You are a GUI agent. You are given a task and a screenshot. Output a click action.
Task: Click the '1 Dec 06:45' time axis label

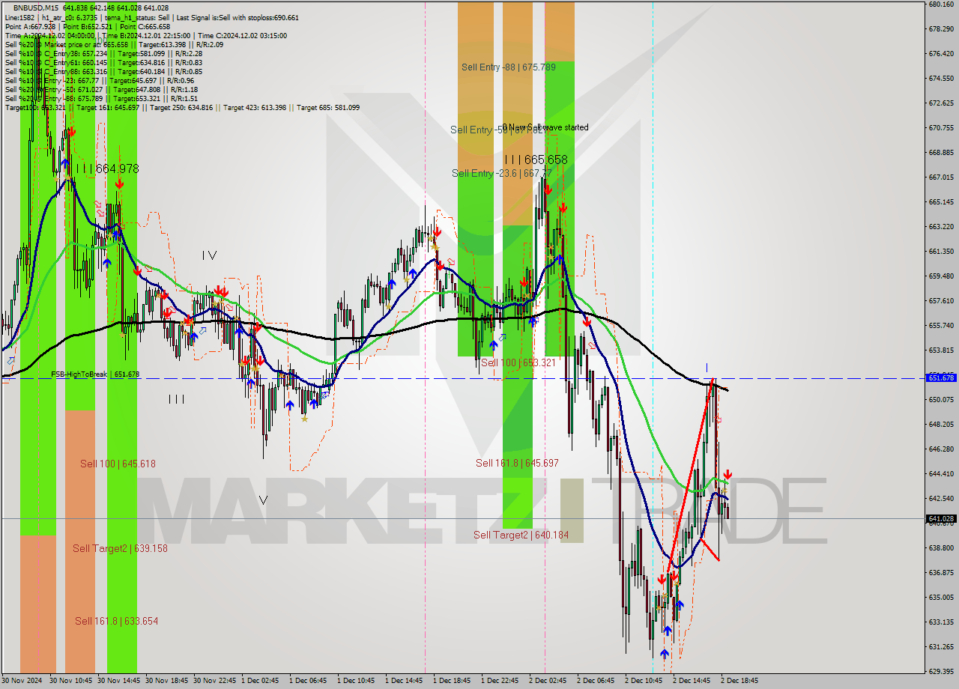tap(308, 681)
